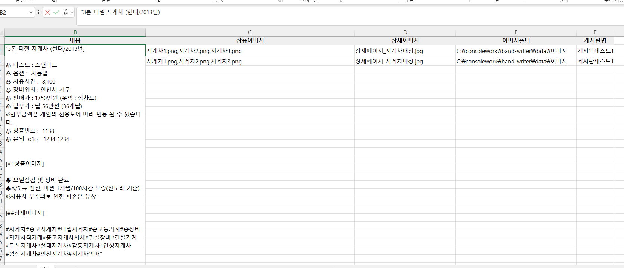The width and height of the screenshot is (624, 268).
Task: Click the 이미지폴더 header cell
Action: tap(516, 40)
